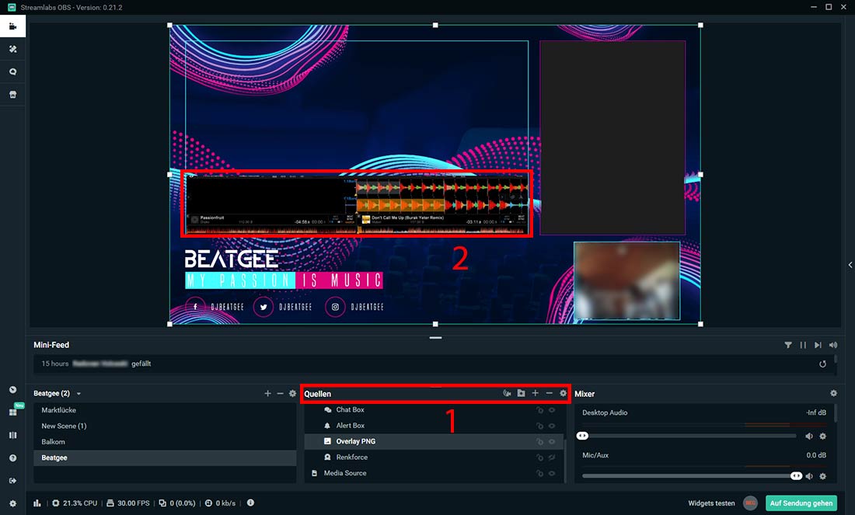Open Desktop Audio settings gear
The height and width of the screenshot is (515, 855).
(823, 436)
